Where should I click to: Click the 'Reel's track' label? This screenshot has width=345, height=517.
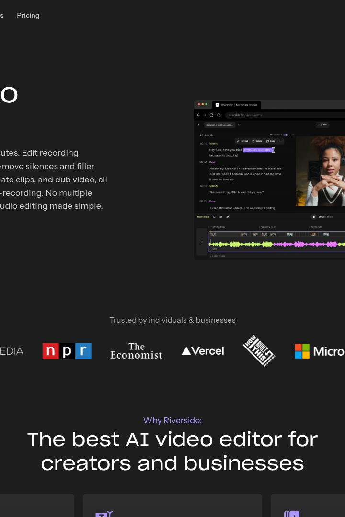tap(203, 217)
